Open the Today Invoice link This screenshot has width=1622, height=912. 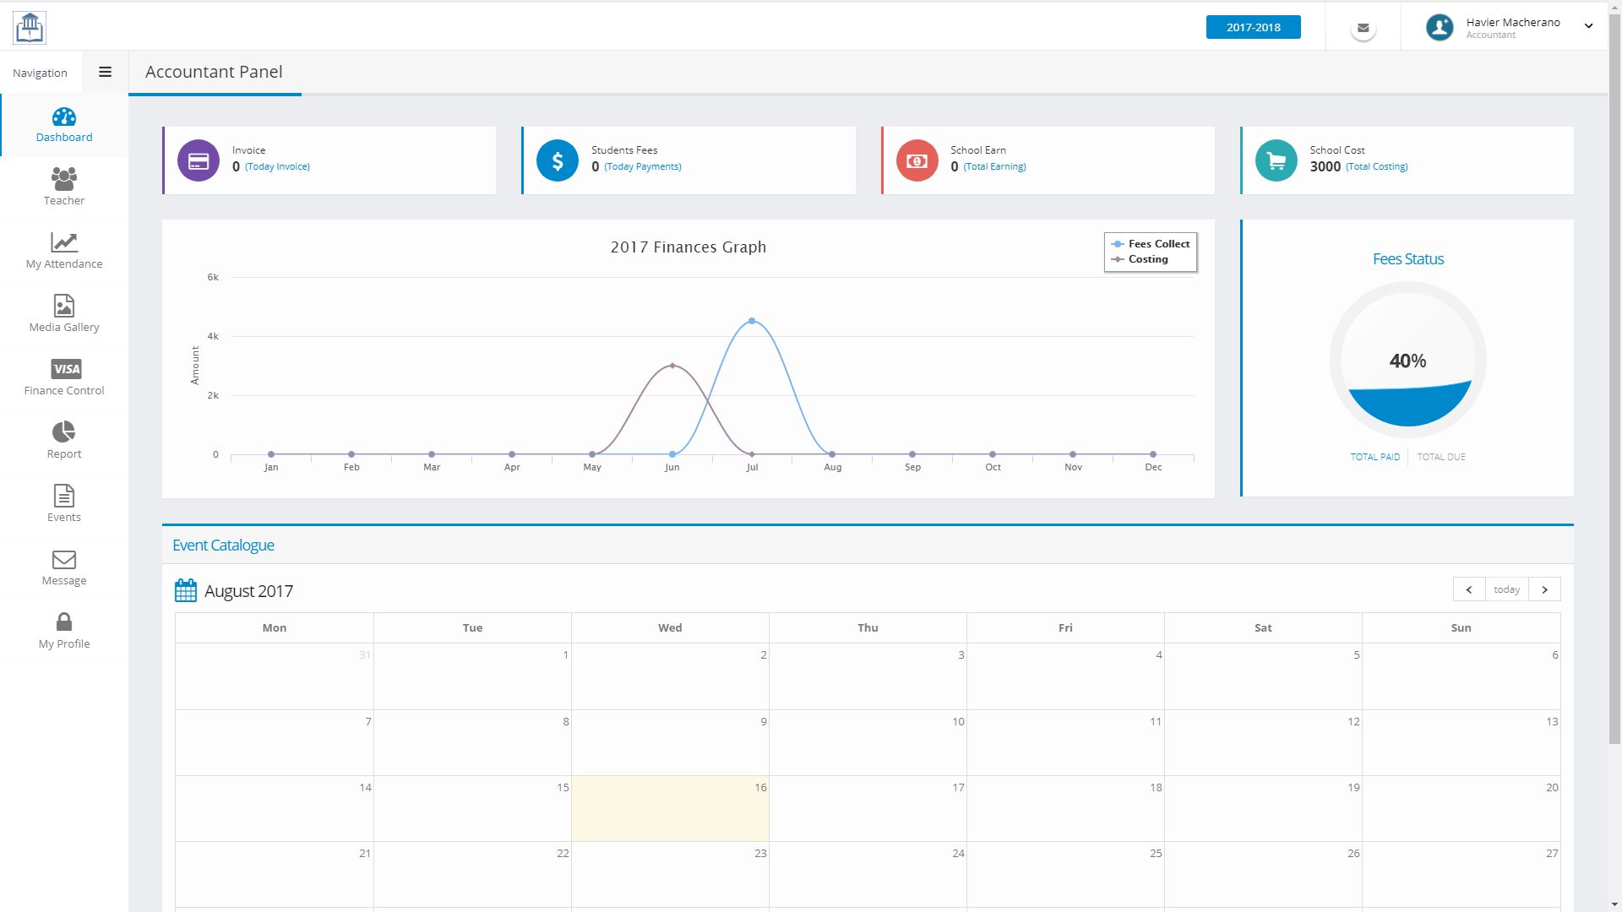pos(277,167)
